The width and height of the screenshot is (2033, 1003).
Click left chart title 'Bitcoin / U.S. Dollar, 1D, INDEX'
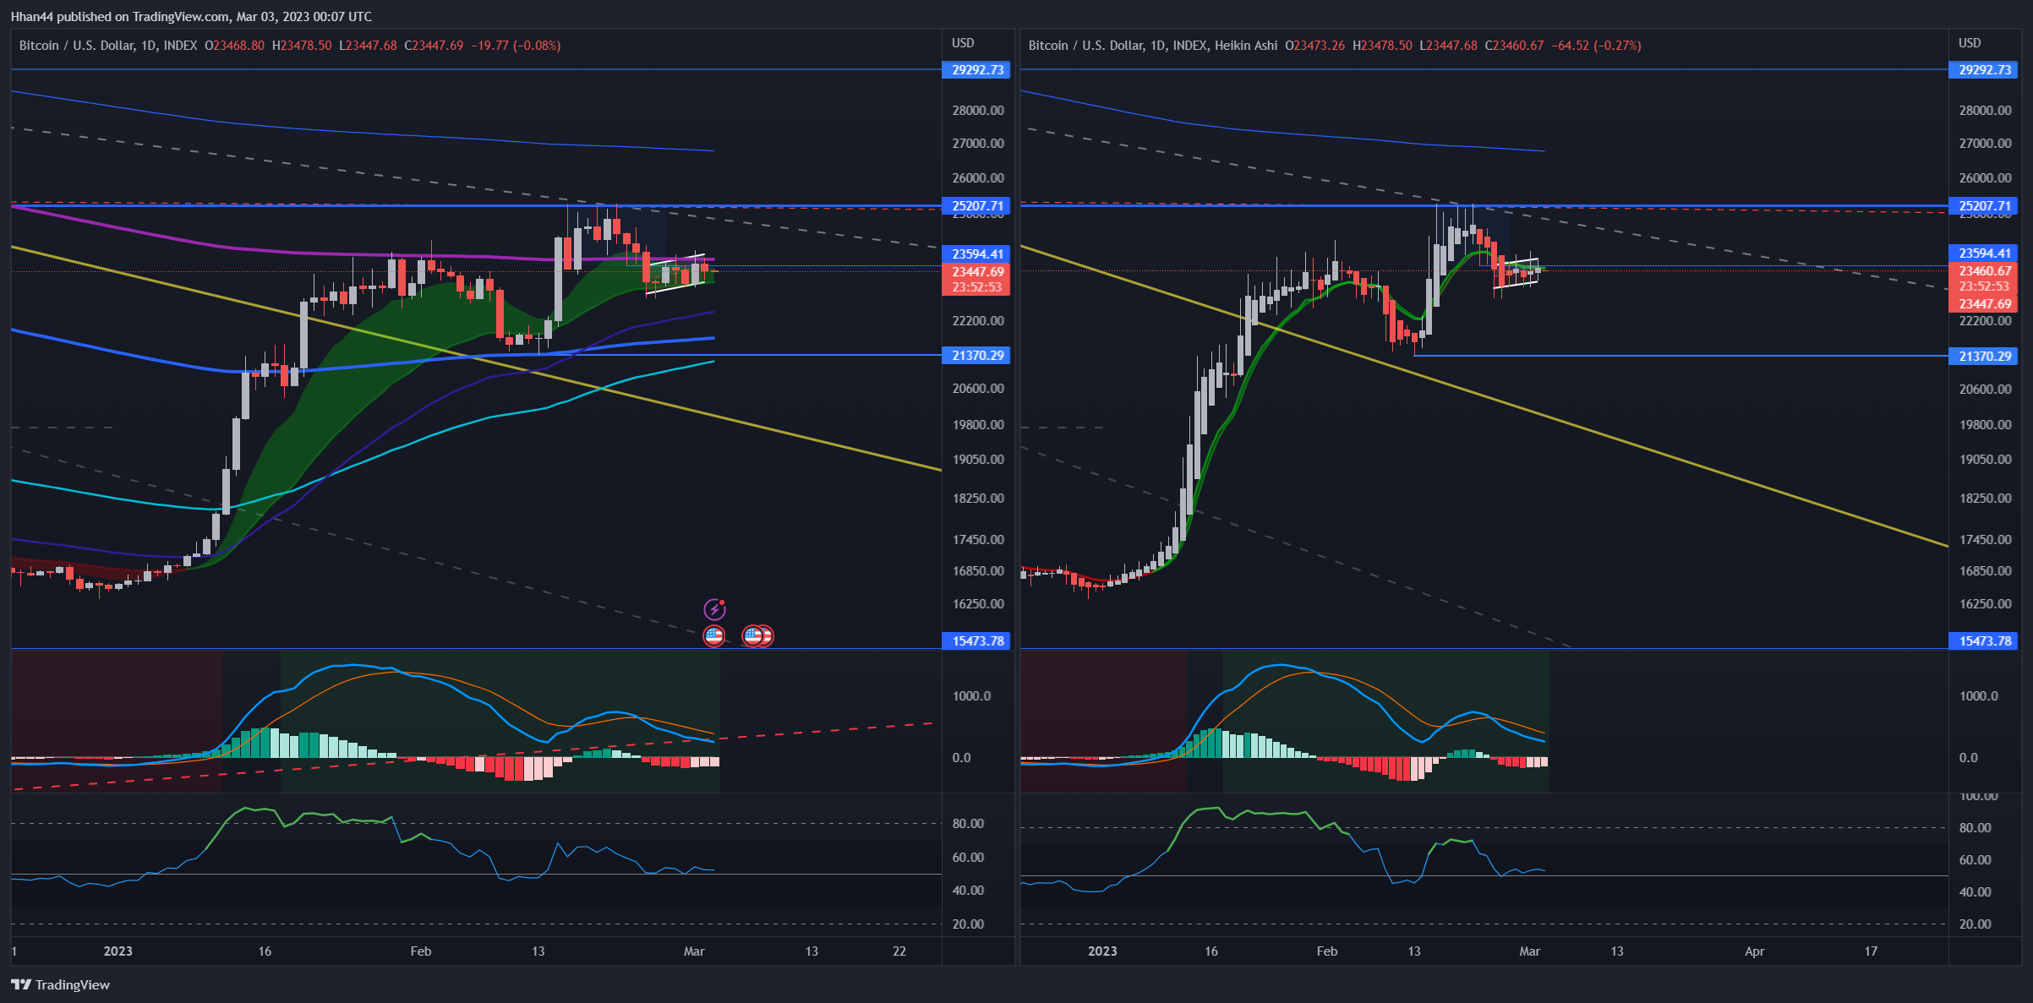click(108, 46)
